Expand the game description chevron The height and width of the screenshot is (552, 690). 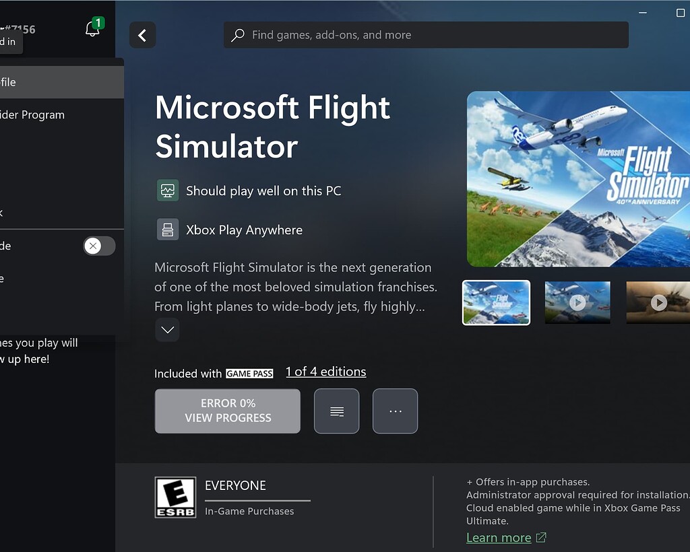coord(167,330)
